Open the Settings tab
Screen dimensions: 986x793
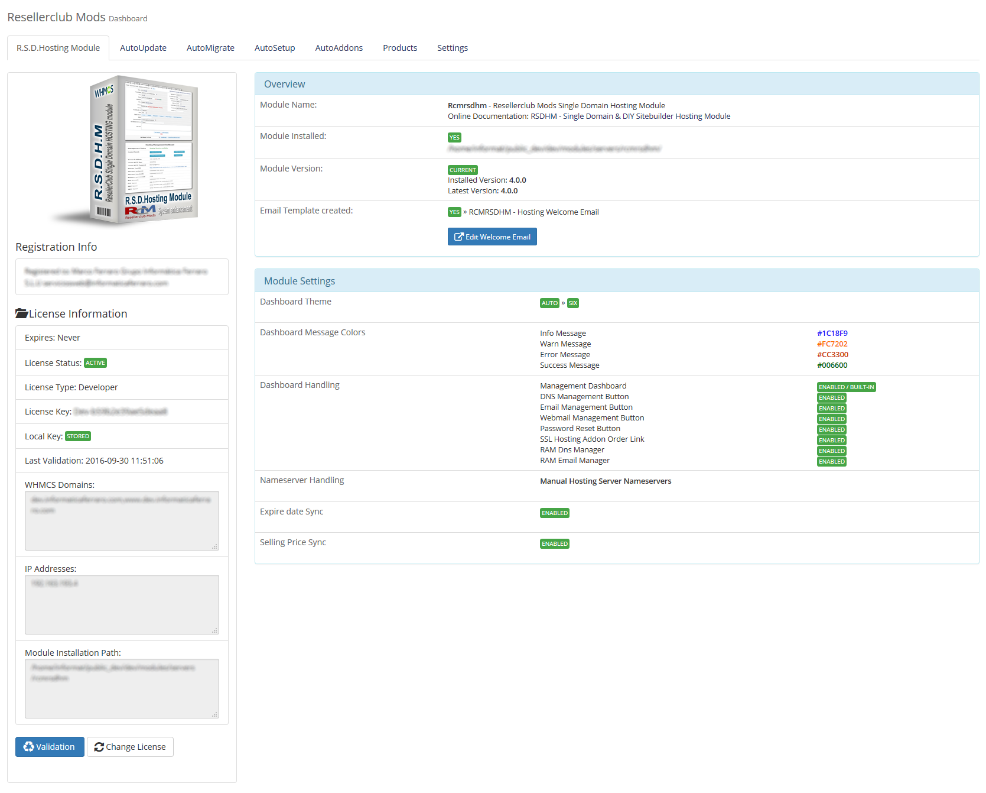pos(453,48)
